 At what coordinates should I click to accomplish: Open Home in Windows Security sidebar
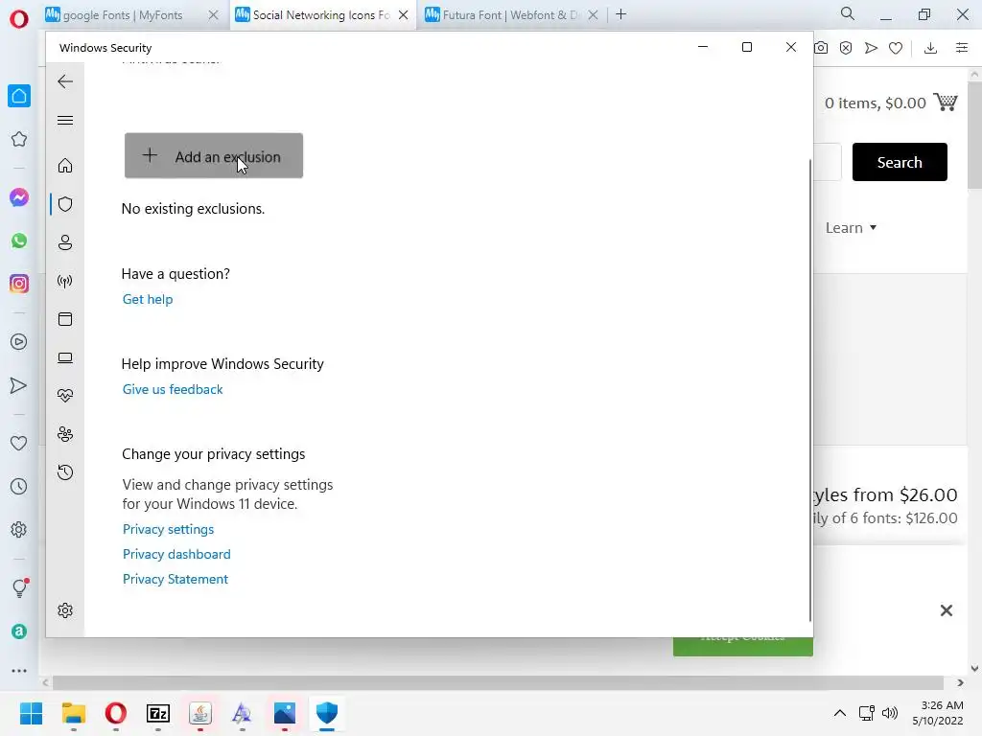(x=65, y=165)
